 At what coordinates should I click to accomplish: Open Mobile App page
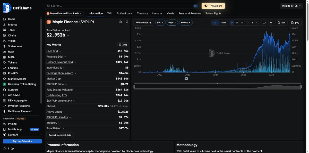coord(15,129)
